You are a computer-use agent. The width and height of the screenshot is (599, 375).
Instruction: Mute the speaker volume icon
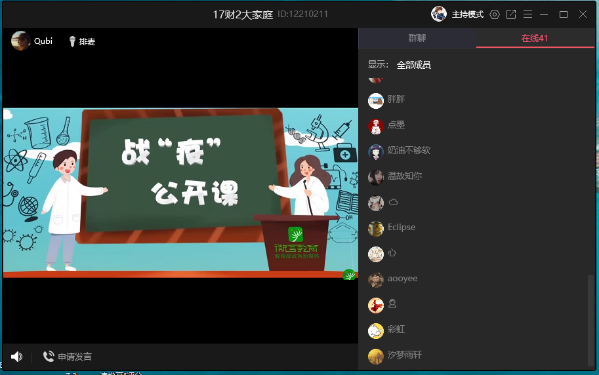[16, 357]
